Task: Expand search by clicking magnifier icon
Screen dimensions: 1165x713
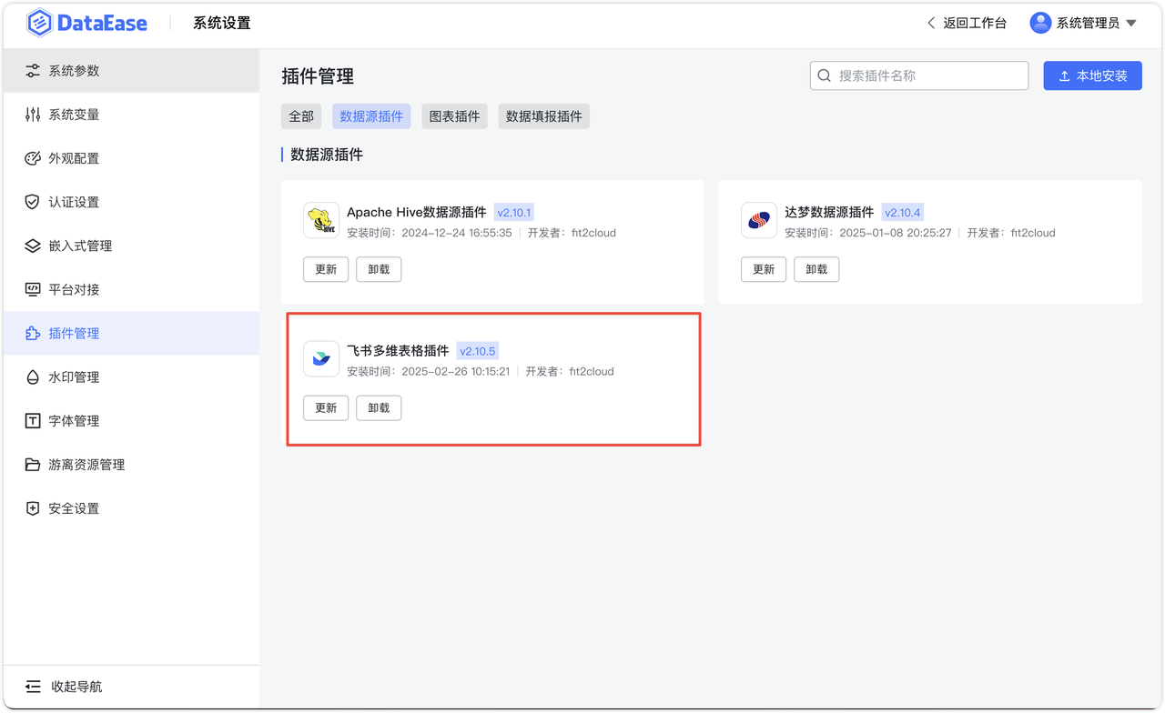Action: pyautogui.click(x=825, y=75)
